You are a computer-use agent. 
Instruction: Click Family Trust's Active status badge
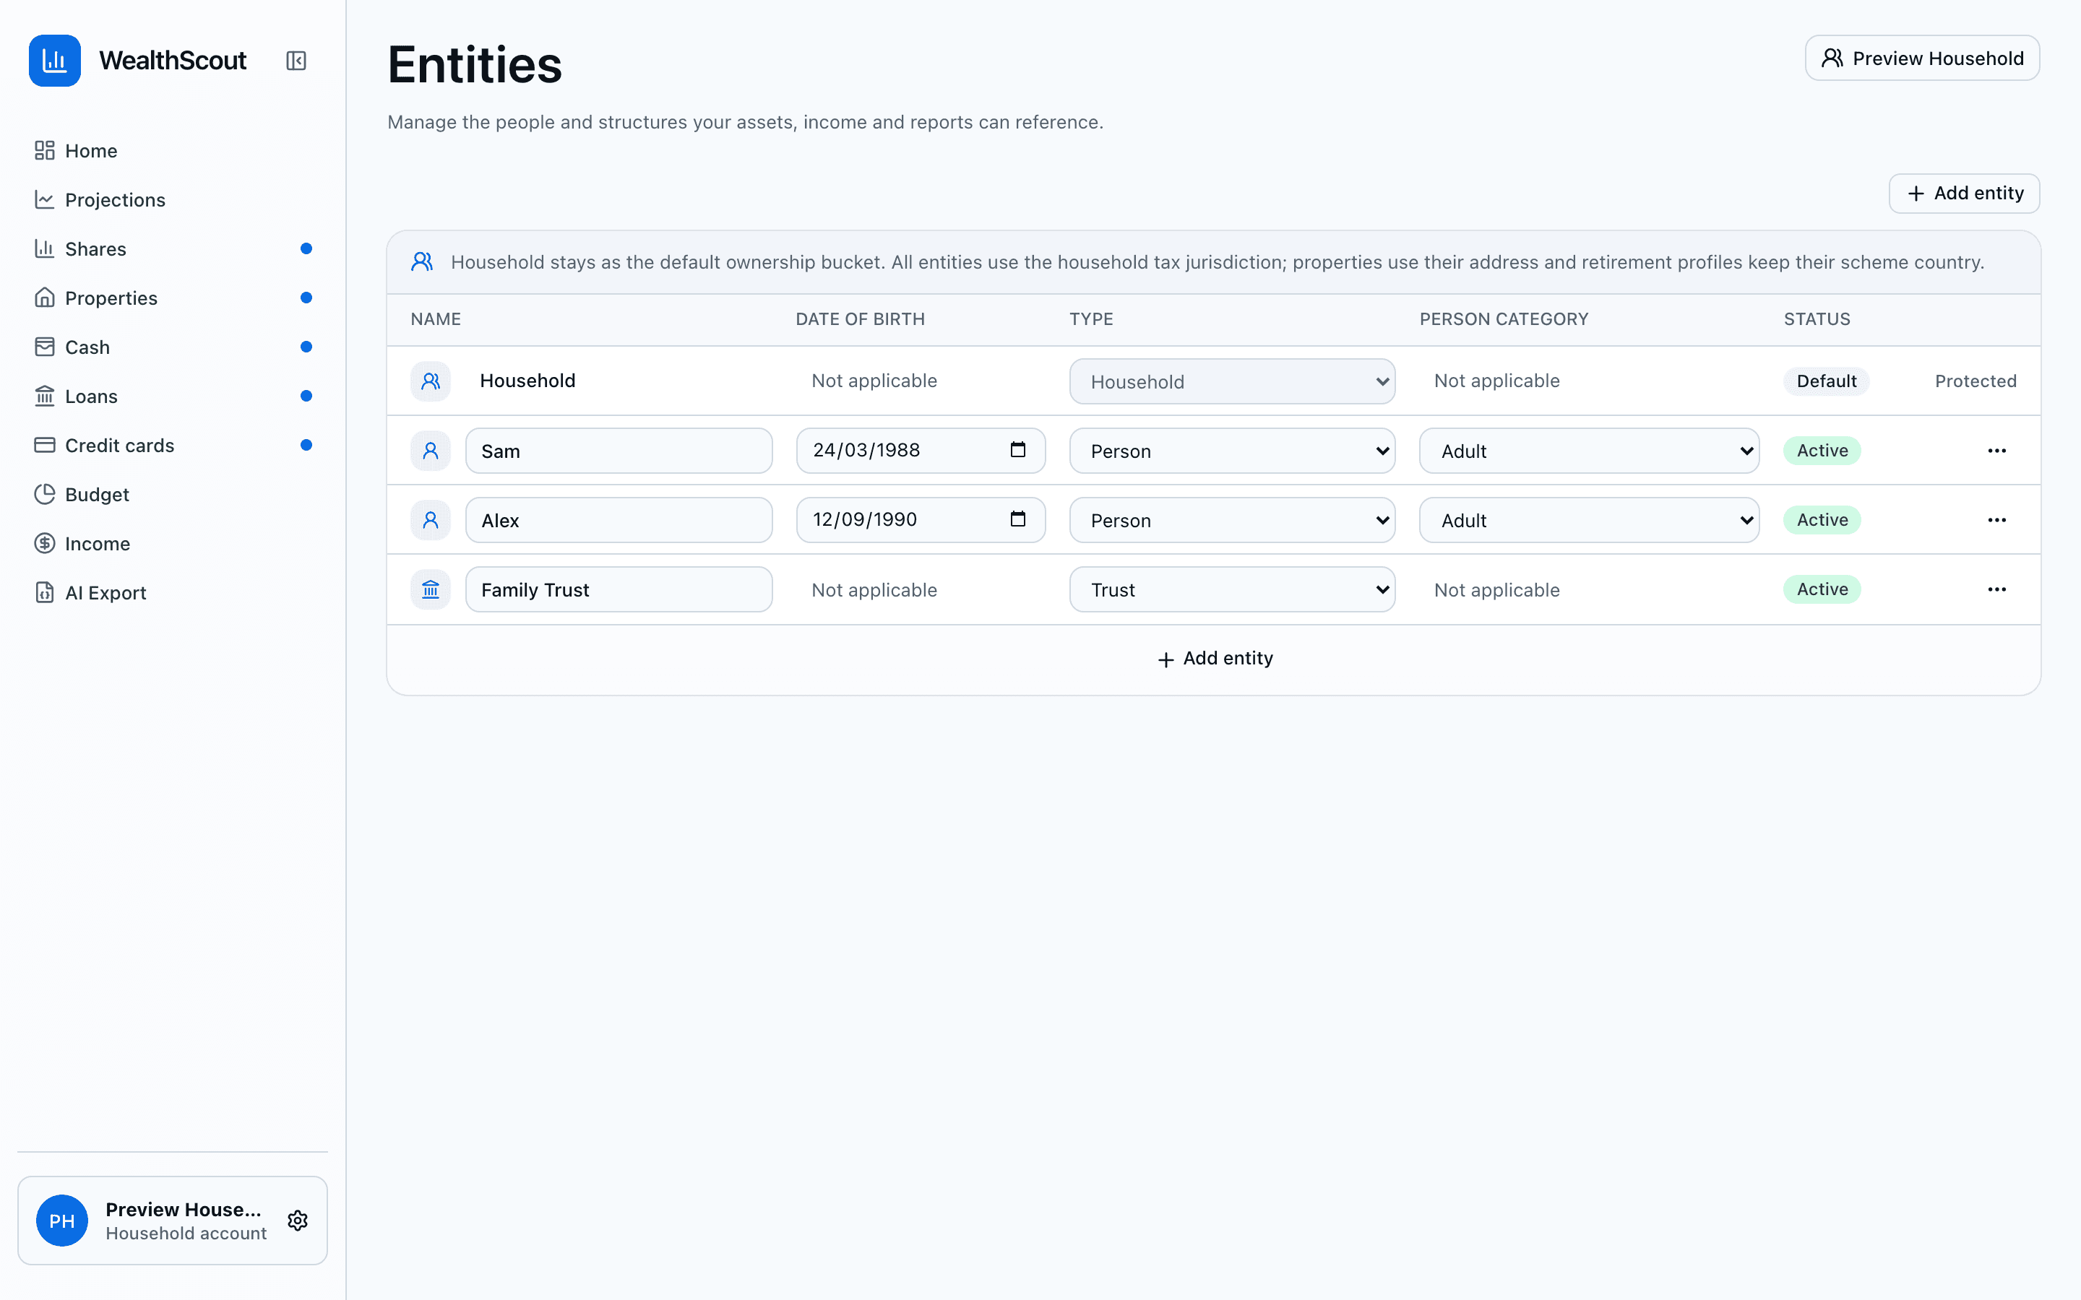click(x=1822, y=590)
